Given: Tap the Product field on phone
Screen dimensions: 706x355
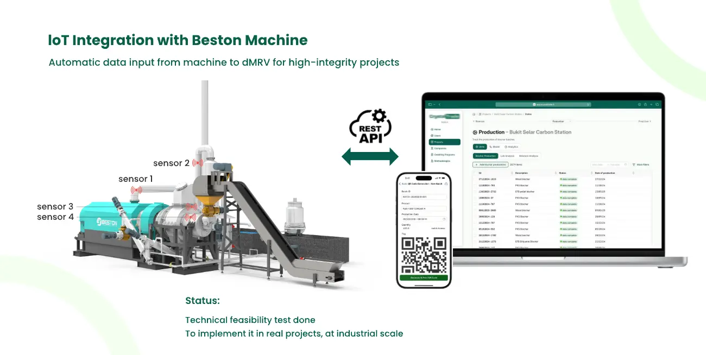Looking at the screenshot, I should 424,209.
